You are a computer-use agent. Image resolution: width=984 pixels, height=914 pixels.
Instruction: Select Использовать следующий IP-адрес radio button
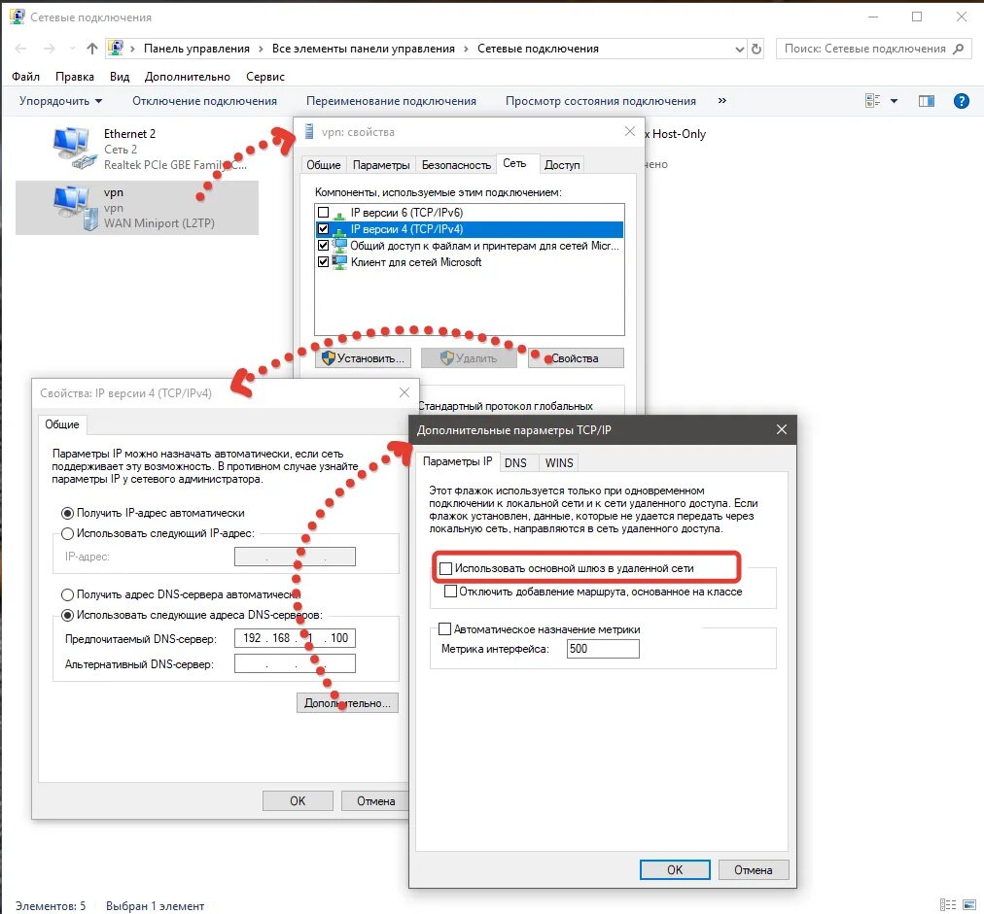[x=67, y=533]
